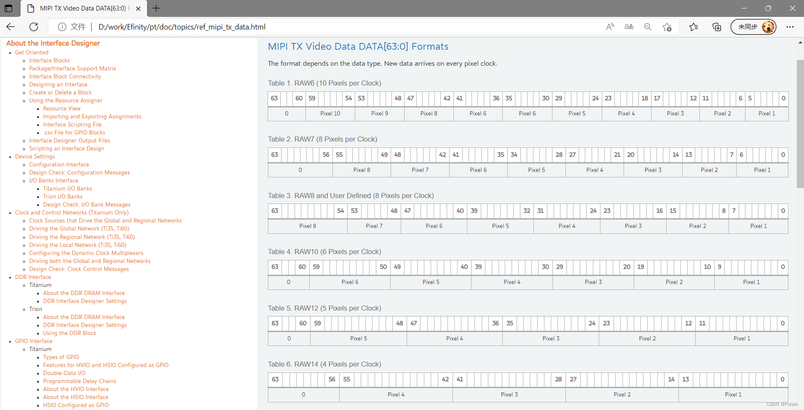
Task: Click Pixel 8 cell in RAW7 table
Action: tap(362, 170)
